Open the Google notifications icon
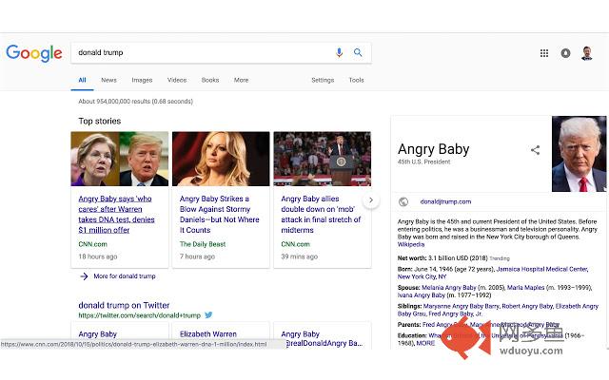This screenshot has height=380, width=609. point(565,53)
